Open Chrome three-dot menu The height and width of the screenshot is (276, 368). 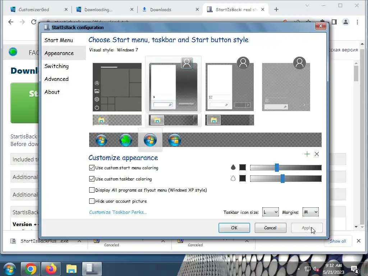pyautogui.click(x=357, y=22)
